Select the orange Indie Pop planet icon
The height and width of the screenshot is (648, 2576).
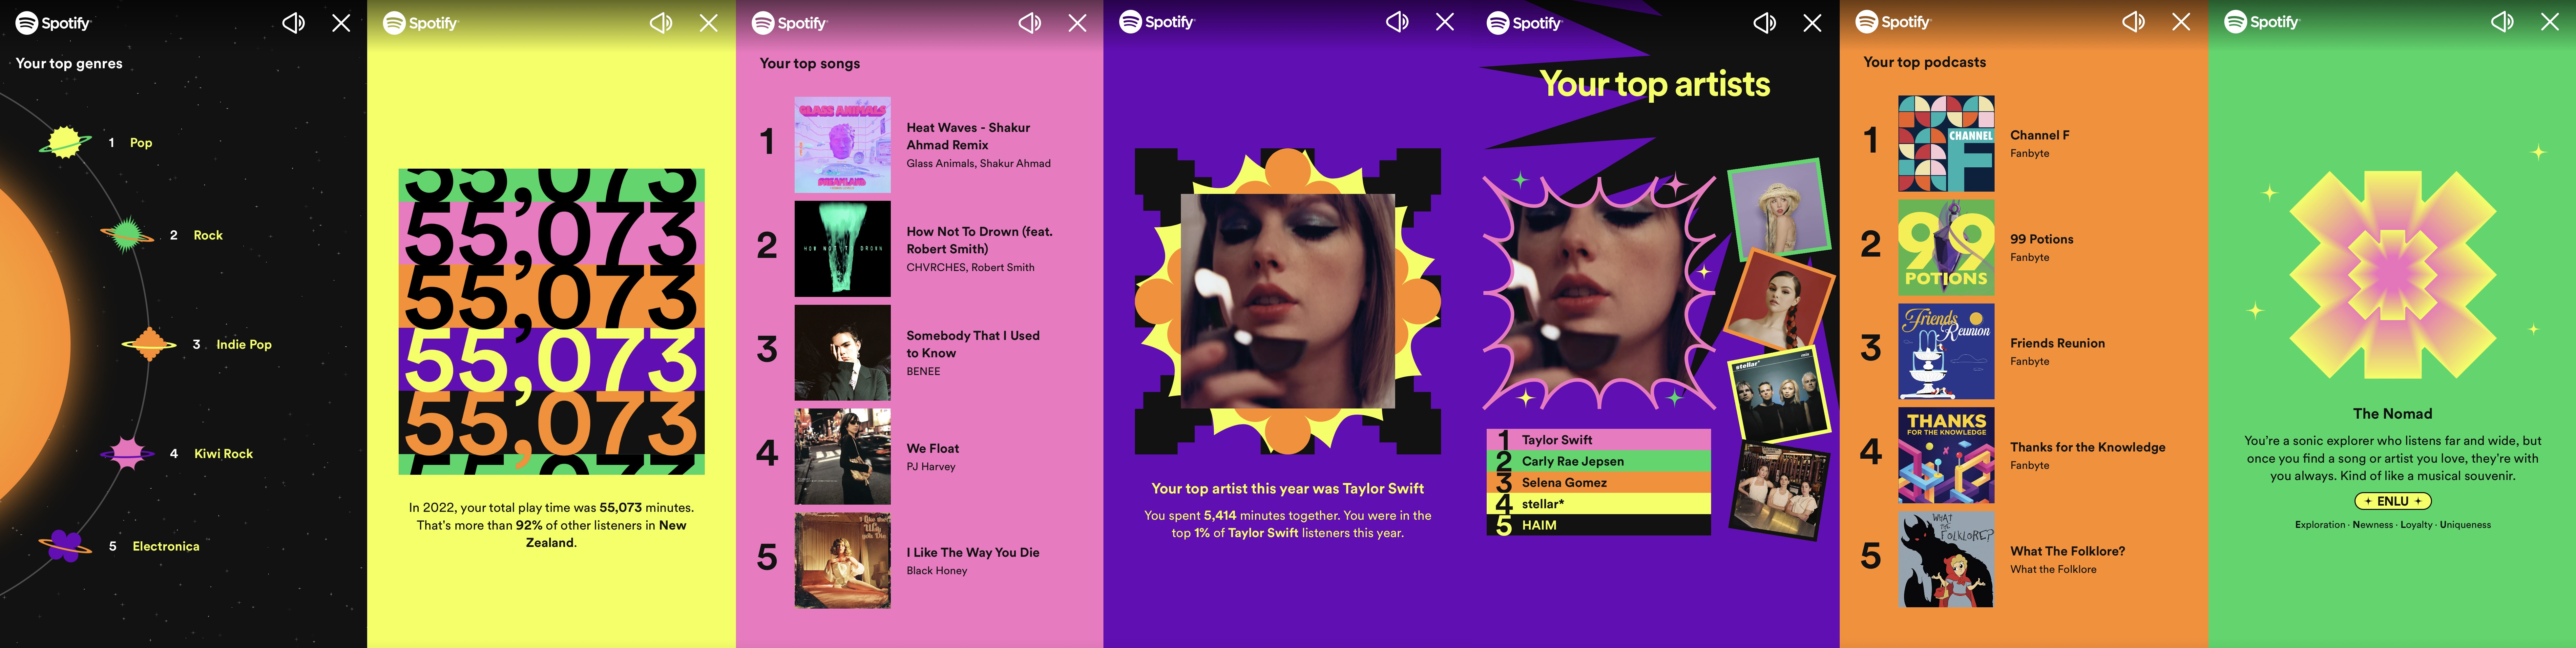[149, 344]
